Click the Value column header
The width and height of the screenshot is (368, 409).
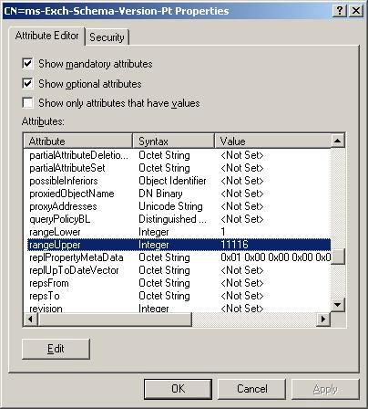[272, 142]
